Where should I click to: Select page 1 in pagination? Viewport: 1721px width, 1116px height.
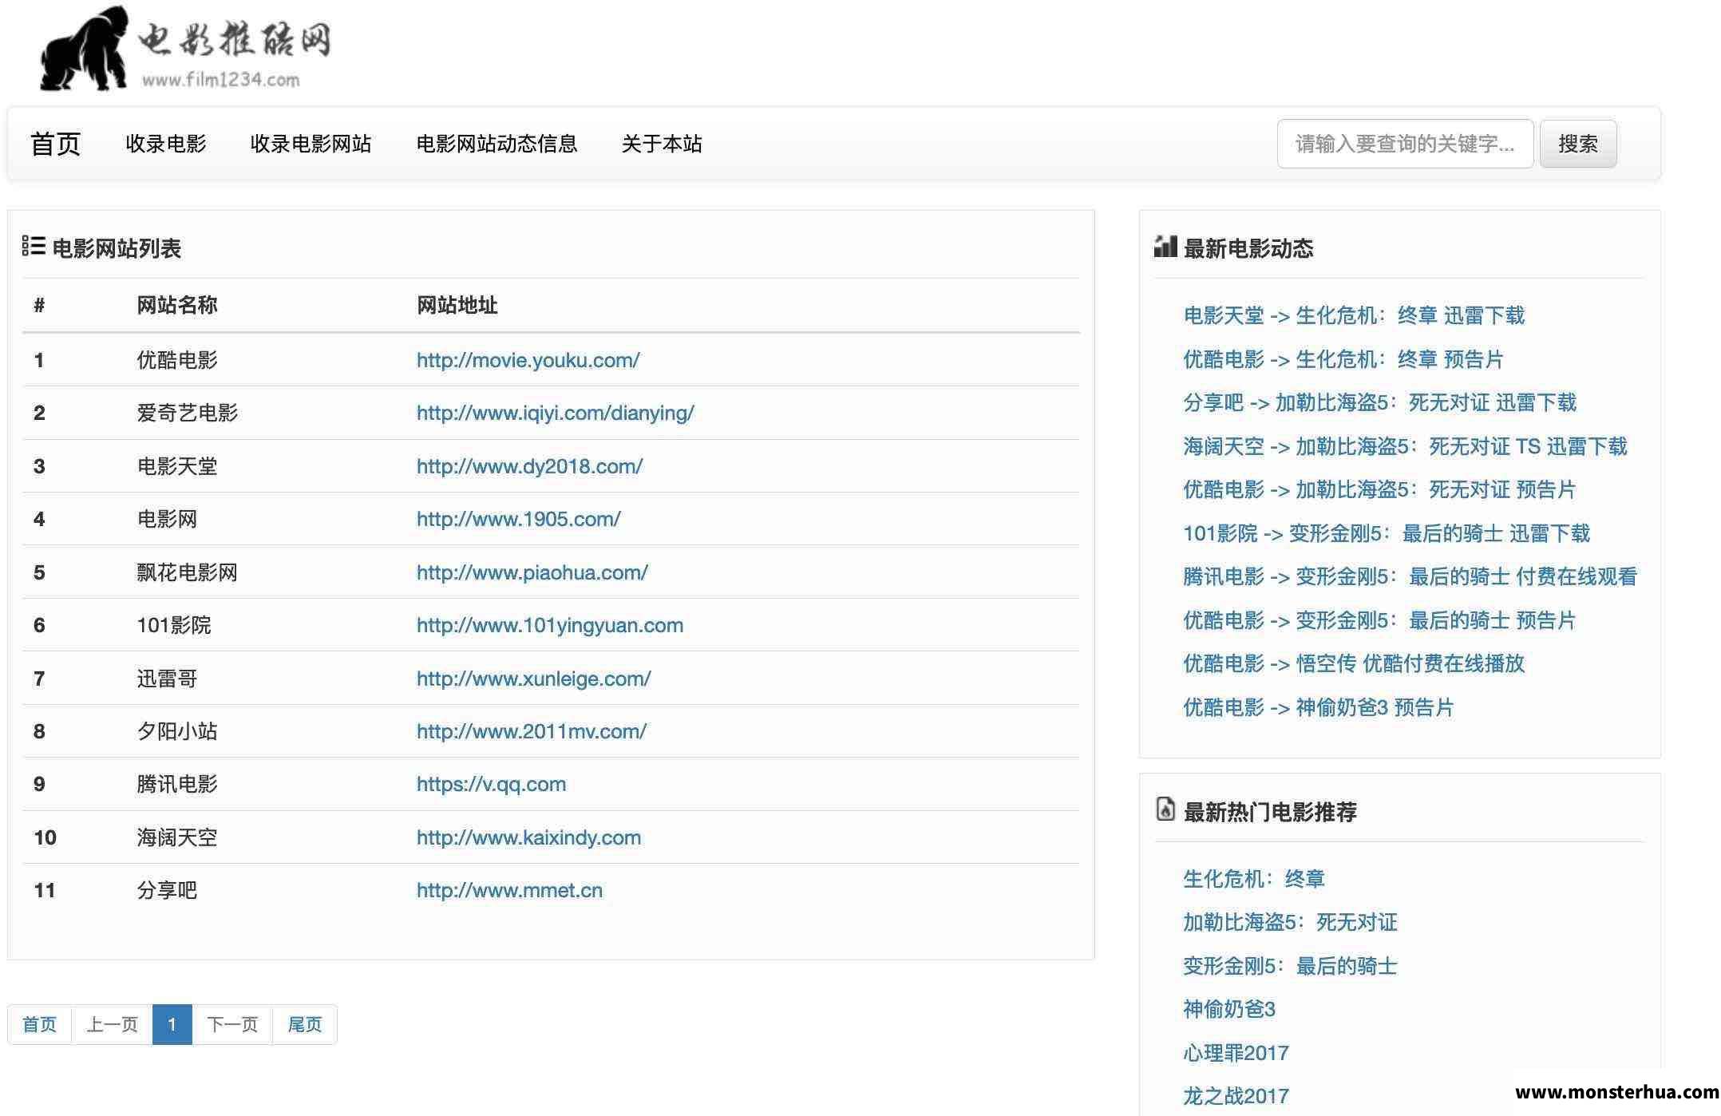[172, 1024]
